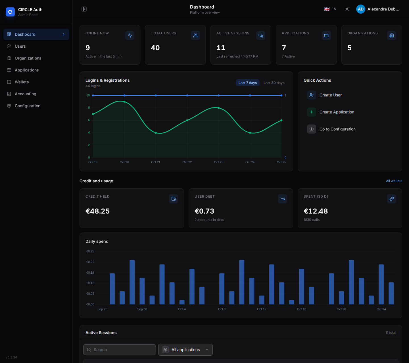The height and width of the screenshot is (363, 409).
Task: Click the CIRCLE Auth logo icon
Action: (x=10, y=12)
